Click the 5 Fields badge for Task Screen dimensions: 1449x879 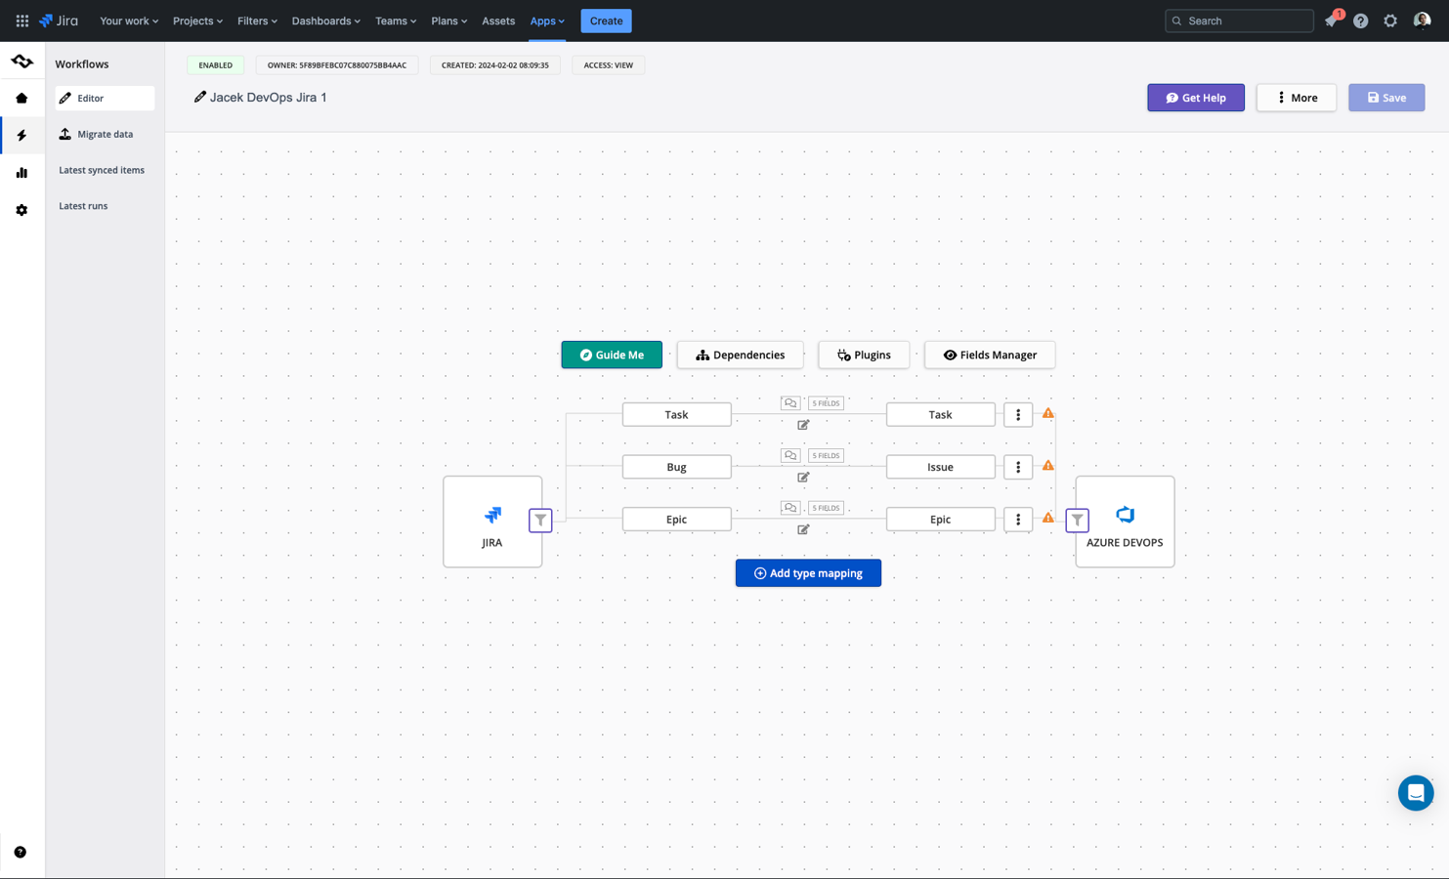click(x=826, y=403)
